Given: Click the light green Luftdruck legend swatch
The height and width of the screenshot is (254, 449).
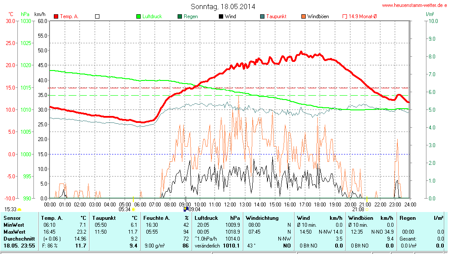Looking at the screenshot, I should point(139,16).
